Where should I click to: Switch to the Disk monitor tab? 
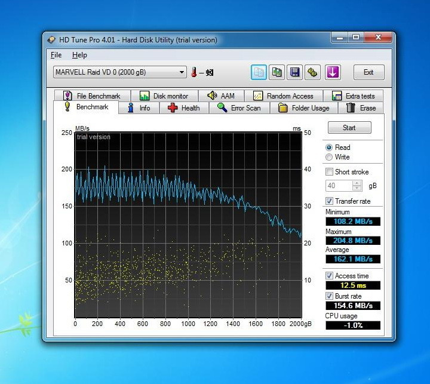point(165,96)
